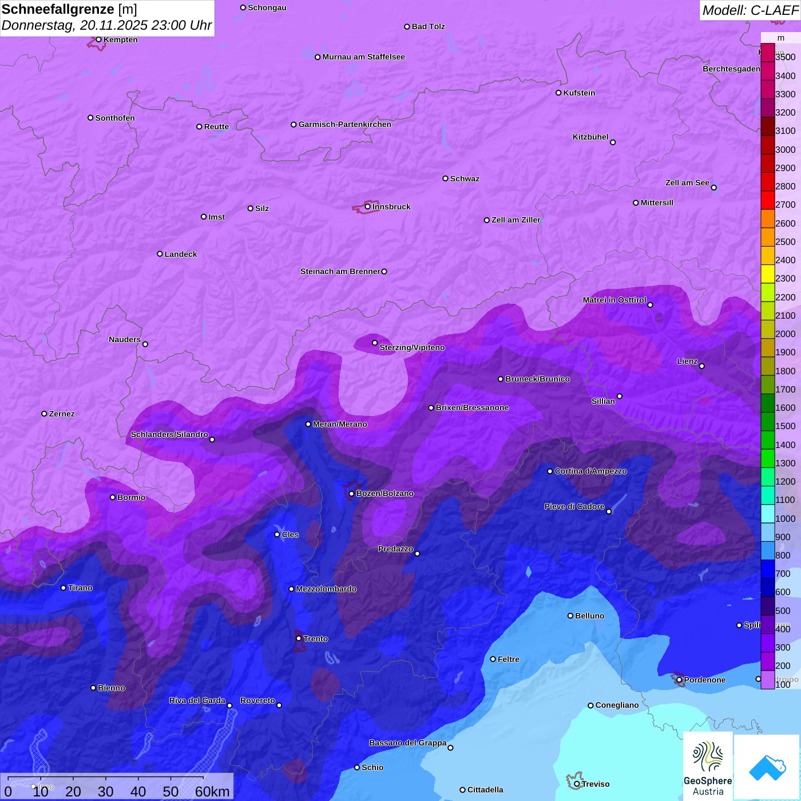801x801 pixels.
Task: Click the 'Pieve di Cadore' label
Action: coord(574,506)
